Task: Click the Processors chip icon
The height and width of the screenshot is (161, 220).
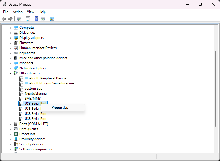Action: [16, 134]
